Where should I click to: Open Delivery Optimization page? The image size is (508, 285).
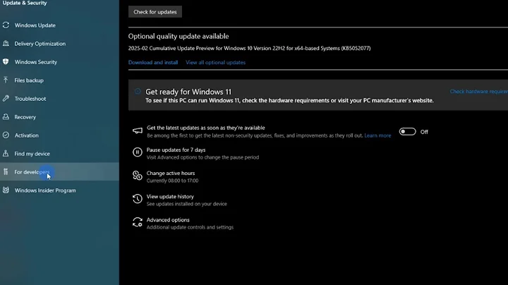pos(59,44)
